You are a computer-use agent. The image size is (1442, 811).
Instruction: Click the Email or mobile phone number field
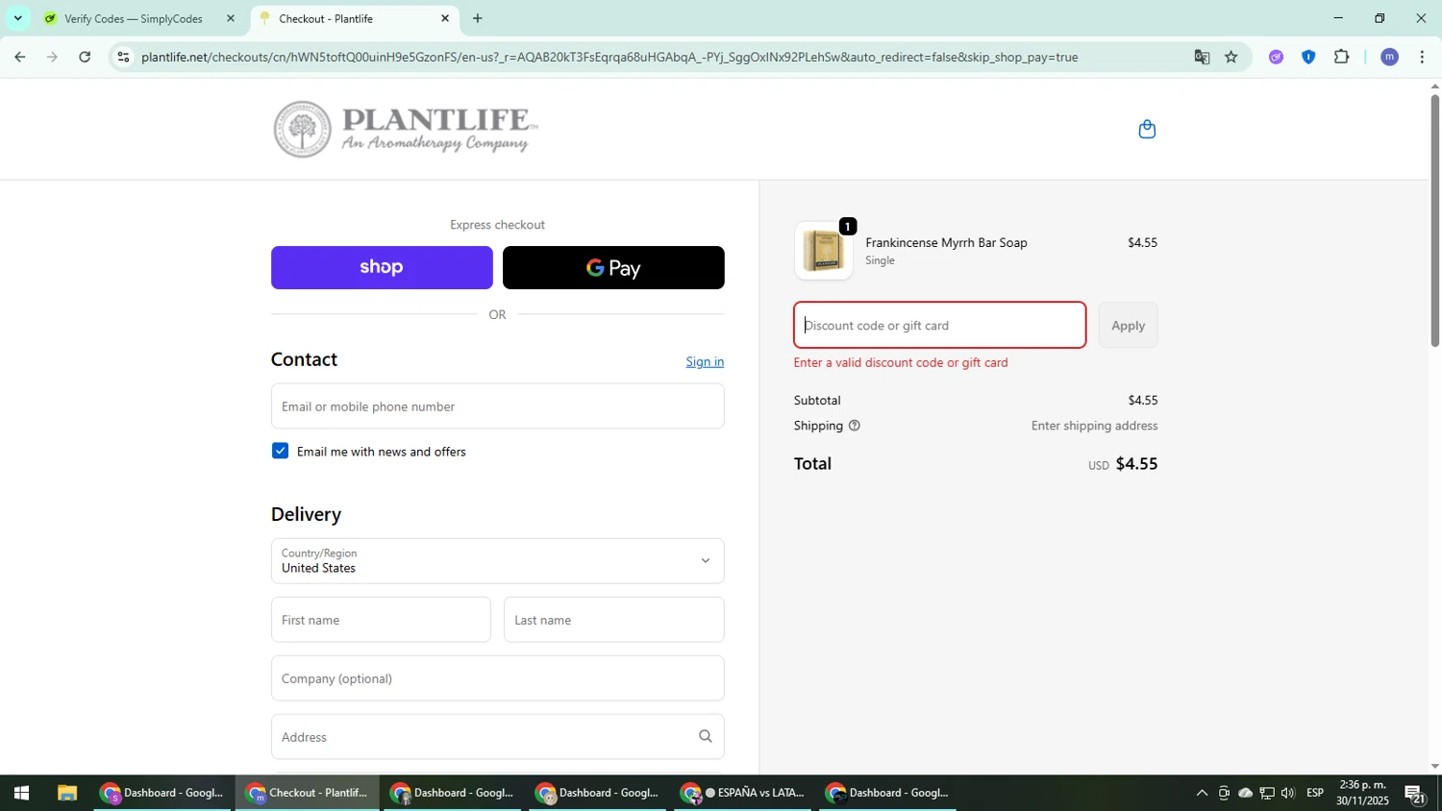click(x=497, y=406)
